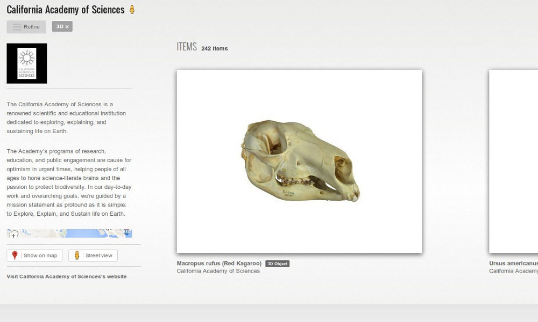This screenshot has width=538, height=322.
Task: Click the kangaroo skull 3D model thumbnail
Action: [x=300, y=160]
